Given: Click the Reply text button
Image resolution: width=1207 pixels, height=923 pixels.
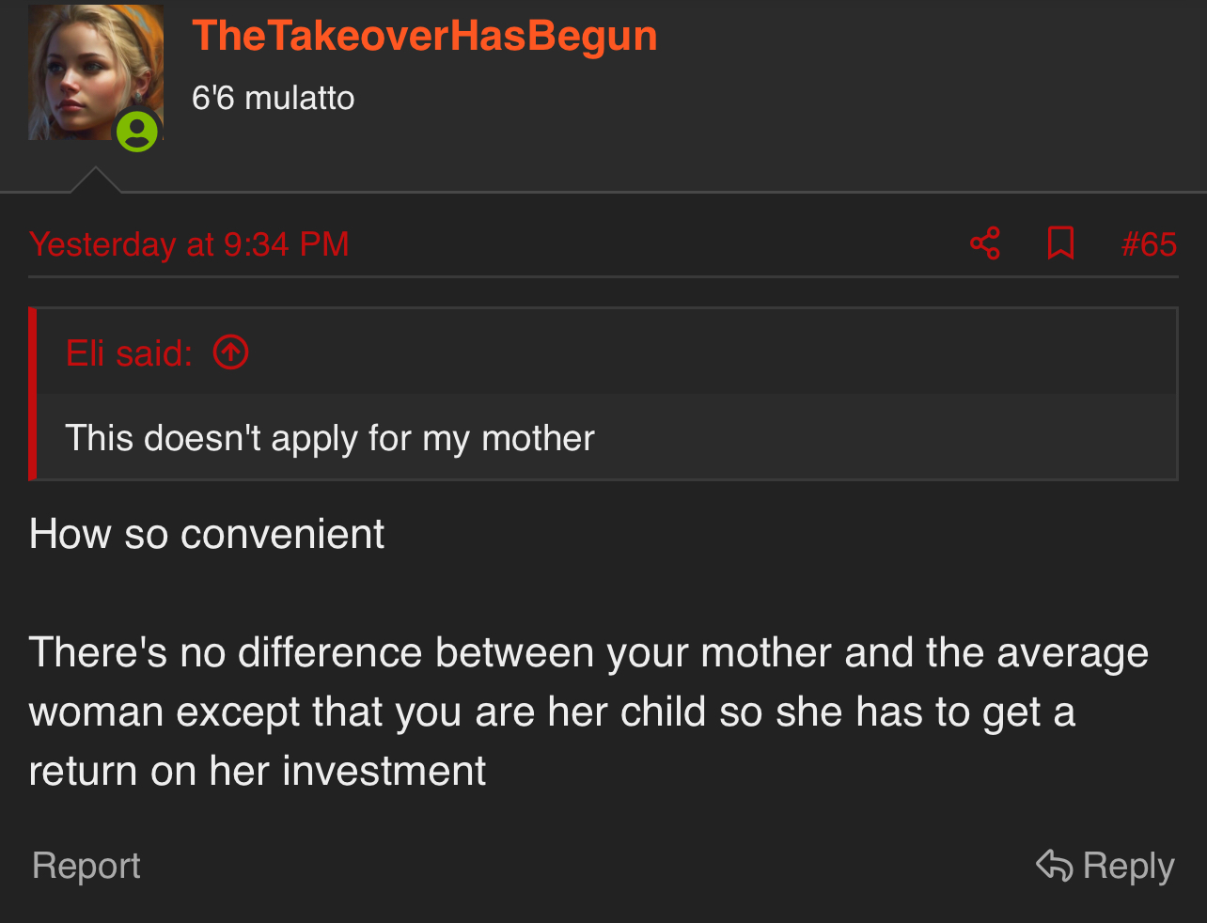Looking at the screenshot, I should click(x=1128, y=866).
